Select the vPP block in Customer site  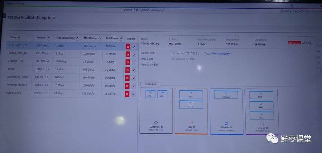162,94
